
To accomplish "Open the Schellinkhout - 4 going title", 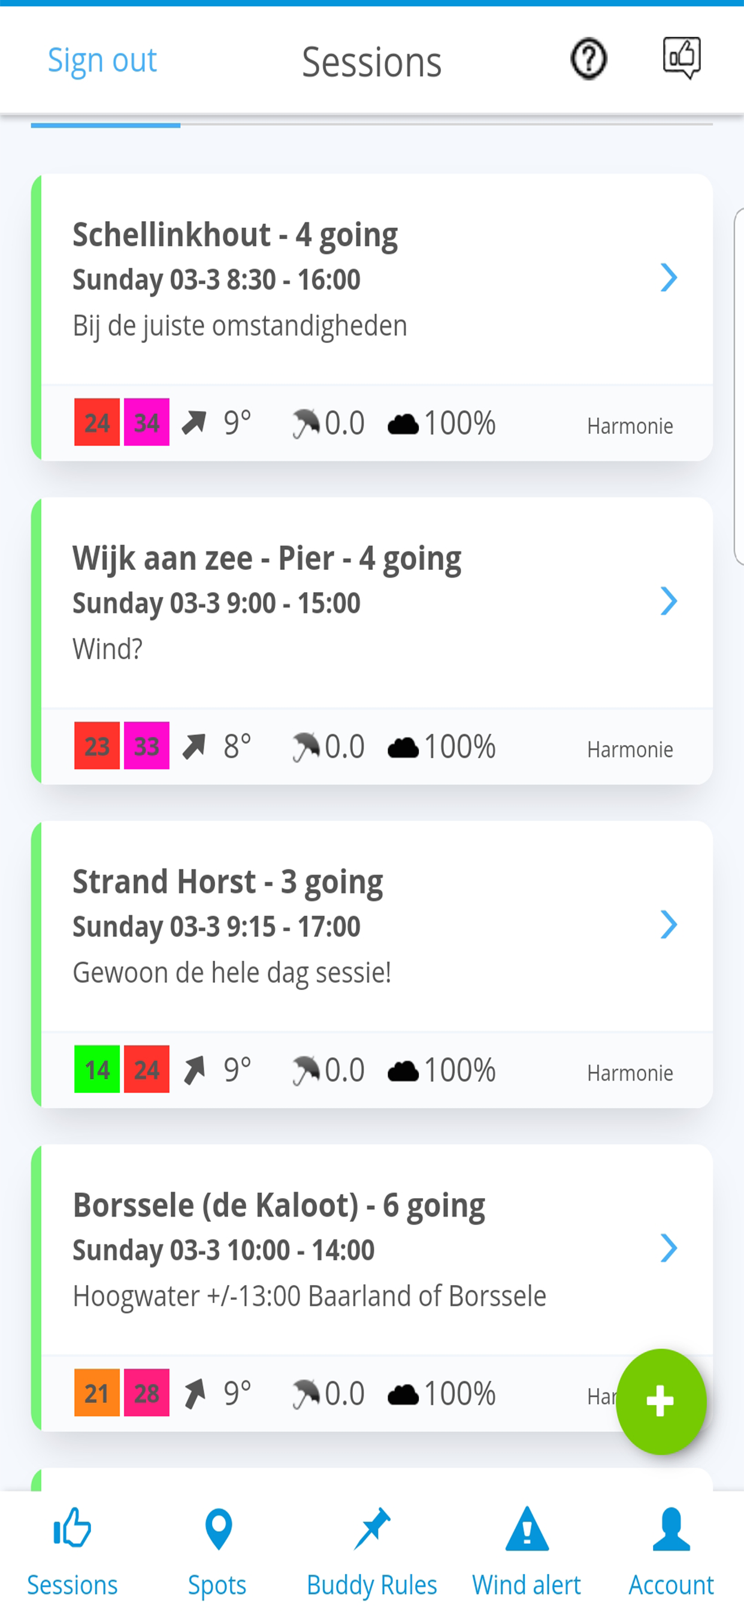I will [235, 236].
